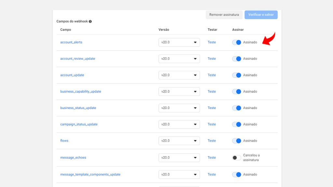Click the Verificar e salvar button
Image resolution: width=333 pixels, height=187 pixels.
click(261, 15)
